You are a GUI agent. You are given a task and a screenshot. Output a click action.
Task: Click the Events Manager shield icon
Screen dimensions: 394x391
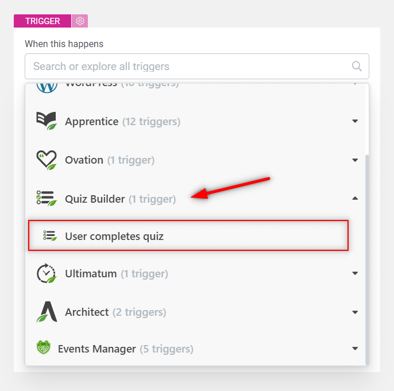(x=44, y=348)
